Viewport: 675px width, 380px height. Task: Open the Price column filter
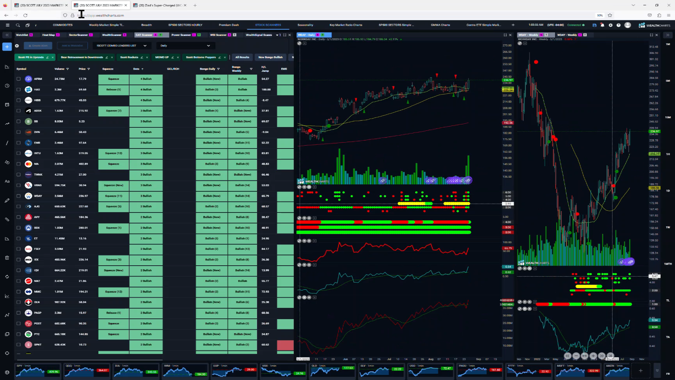point(89,69)
